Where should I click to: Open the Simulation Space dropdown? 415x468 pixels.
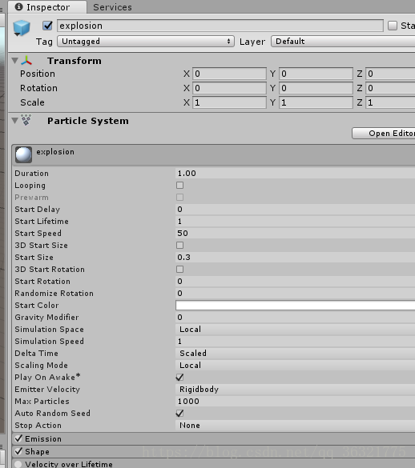(295, 330)
